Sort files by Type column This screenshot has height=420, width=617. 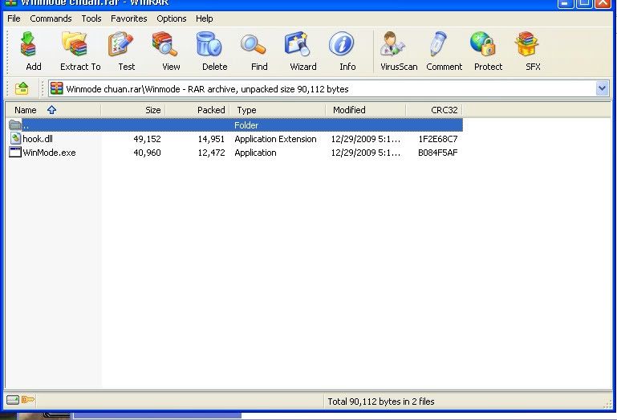pos(278,110)
